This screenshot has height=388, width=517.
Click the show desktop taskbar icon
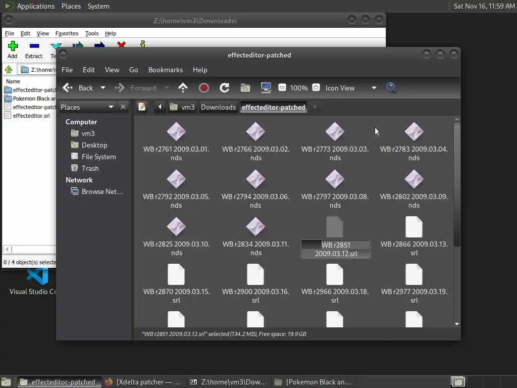[6, 382]
